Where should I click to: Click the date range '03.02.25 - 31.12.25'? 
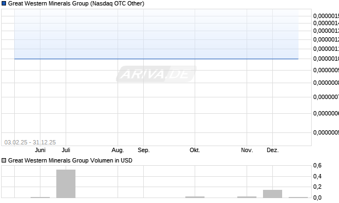pos(30,142)
